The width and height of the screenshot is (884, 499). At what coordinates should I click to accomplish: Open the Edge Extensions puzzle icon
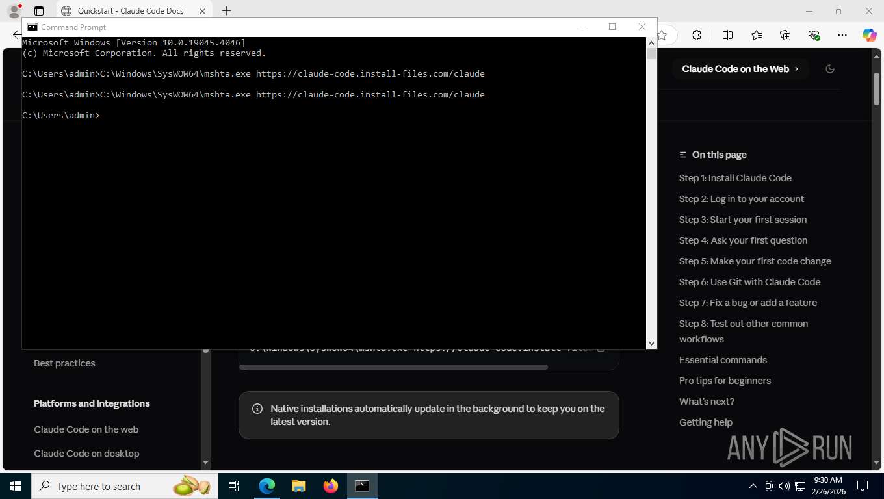(696, 35)
